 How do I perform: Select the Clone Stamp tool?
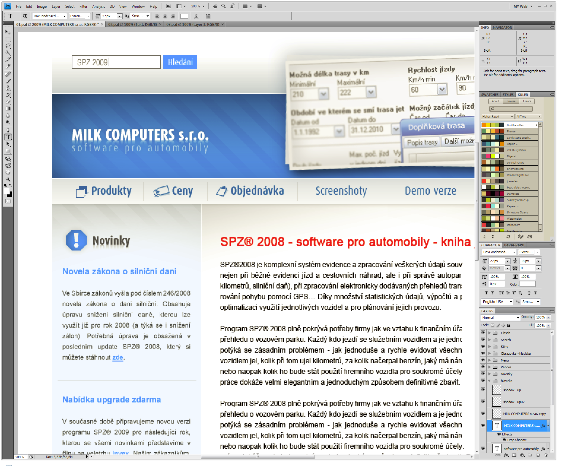(x=8, y=88)
